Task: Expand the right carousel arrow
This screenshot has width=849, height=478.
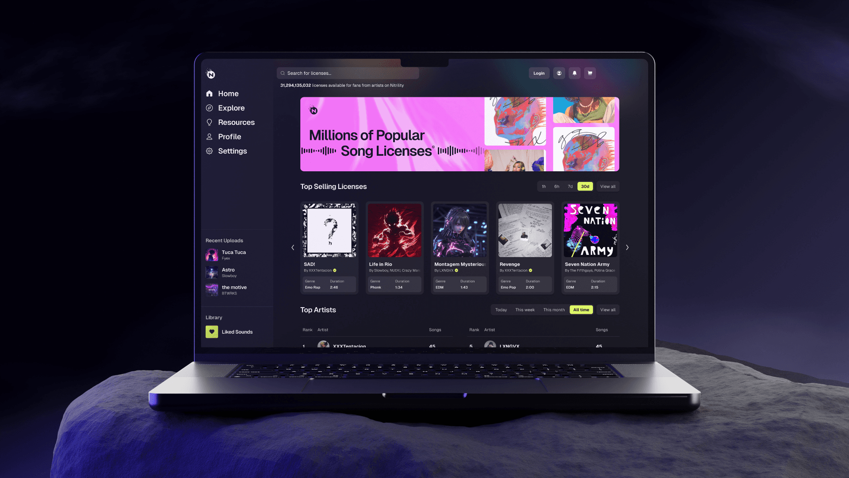Action: (627, 247)
